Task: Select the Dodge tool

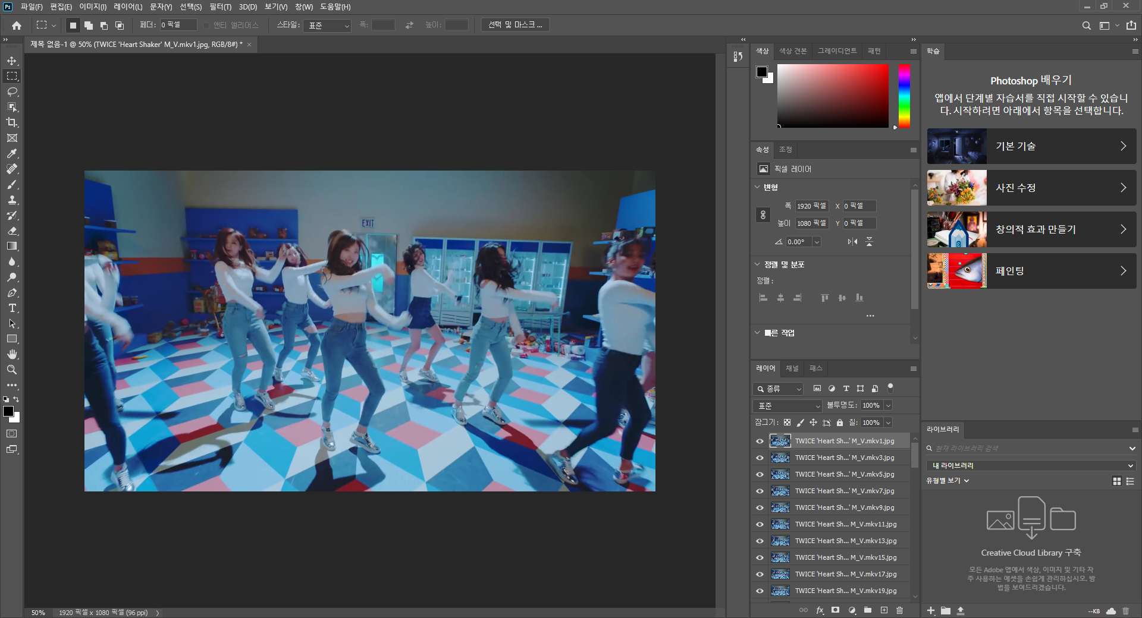Action: tap(12, 277)
